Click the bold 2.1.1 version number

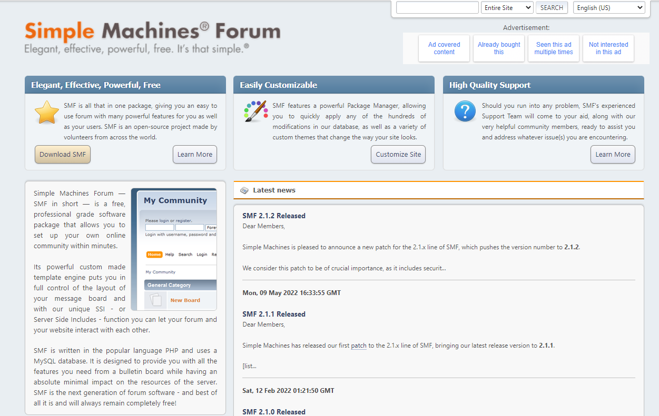pyautogui.click(x=546, y=346)
